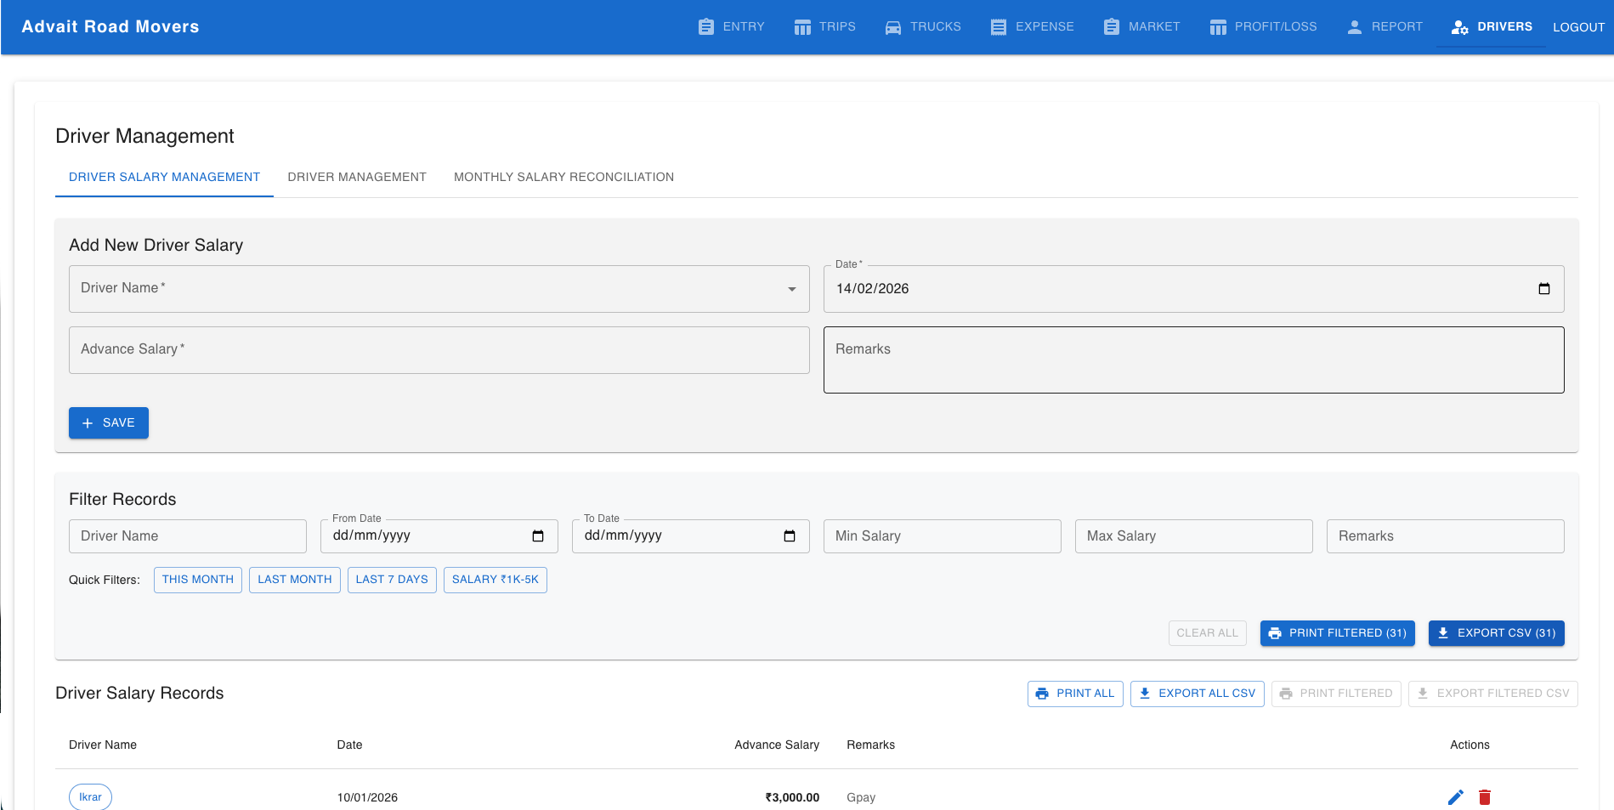Image resolution: width=1614 pixels, height=810 pixels.
Task: Switch to Monthly Salary Reconciliation tab
Action: pyautogui.click(x=563, y=177)
